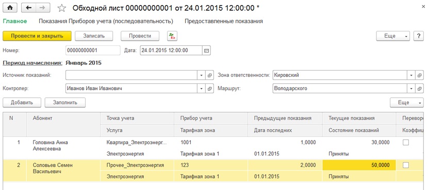The image size is (428, 190).
Task: Select current reading 30,0000 cell
Action: (359, 142)
